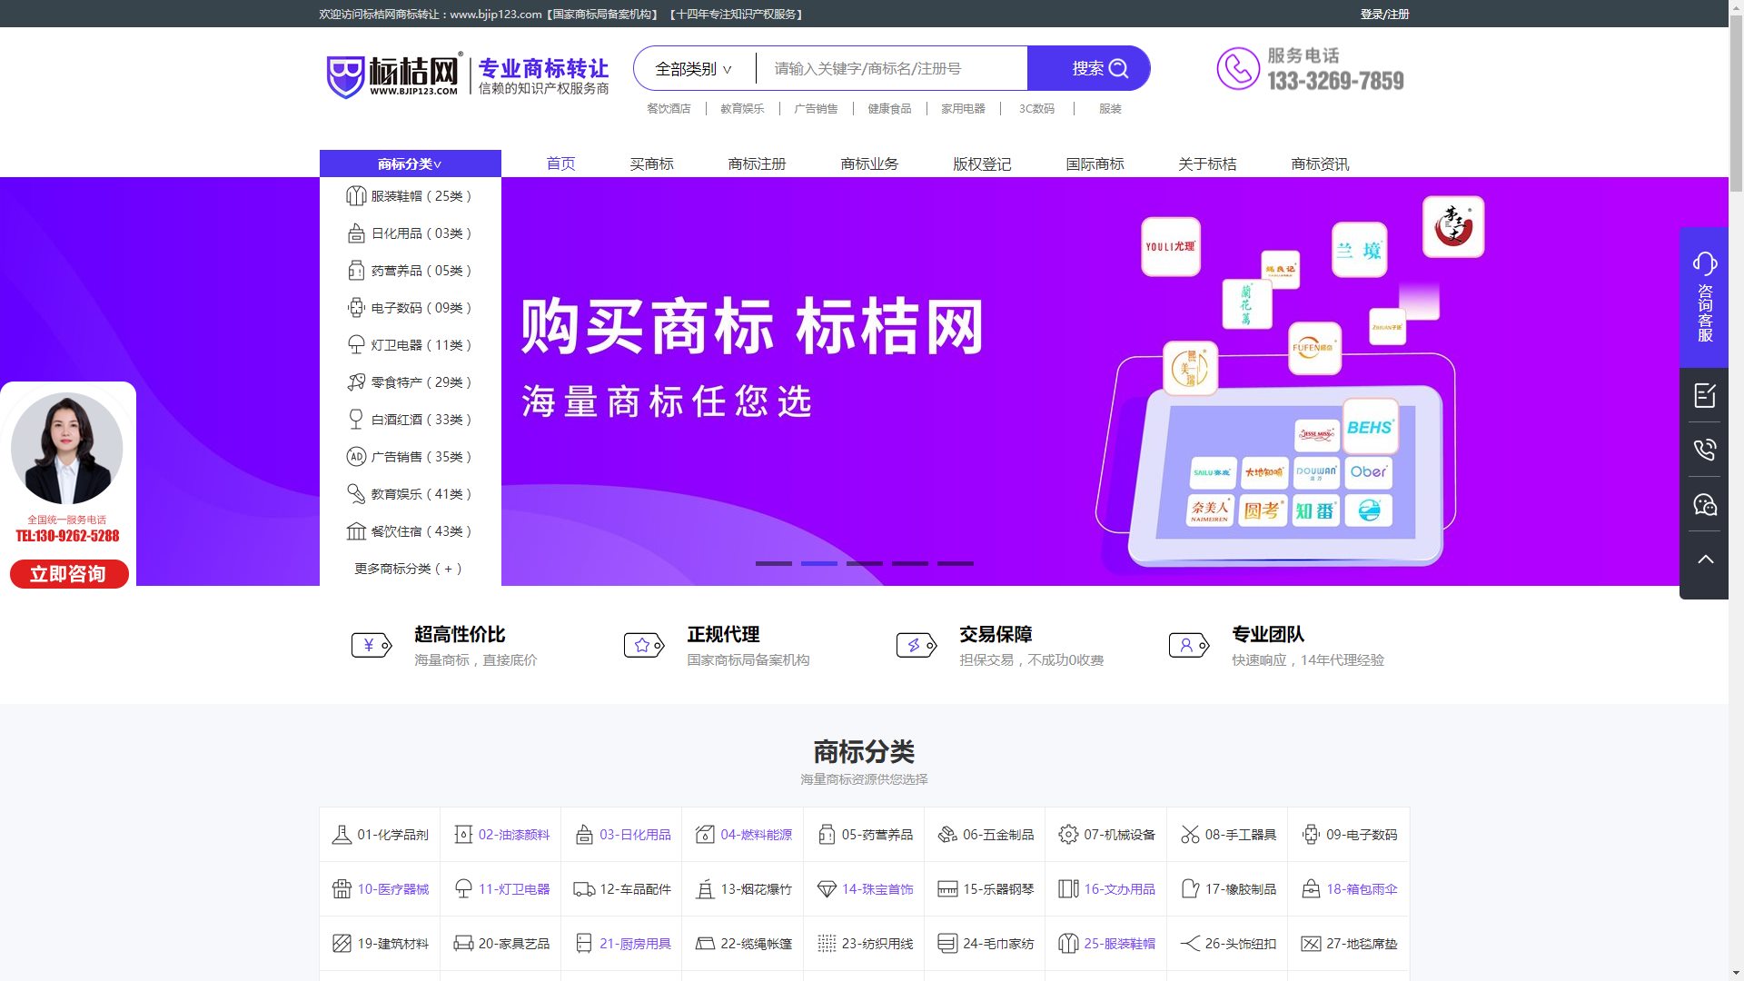The image size is (1744, 981).
Task: Open 白酒红酒 wine glass category icon
Action: (355, 419)
